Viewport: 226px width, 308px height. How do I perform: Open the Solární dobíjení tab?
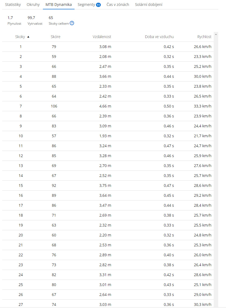[x=149, y=5]
